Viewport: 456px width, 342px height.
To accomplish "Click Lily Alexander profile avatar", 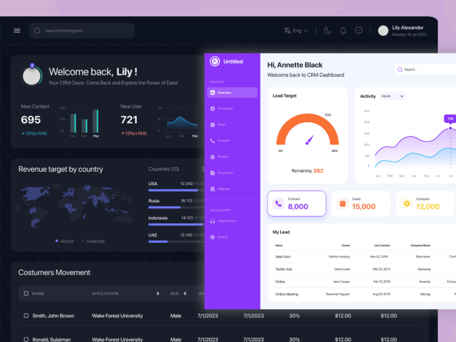I will (x=383, y=31).
